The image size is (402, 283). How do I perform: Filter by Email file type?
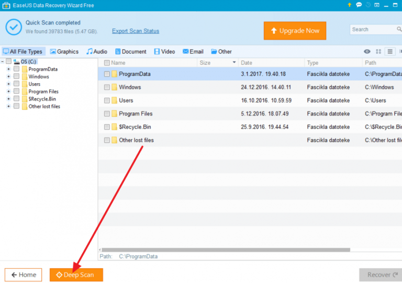coord(193,51)
